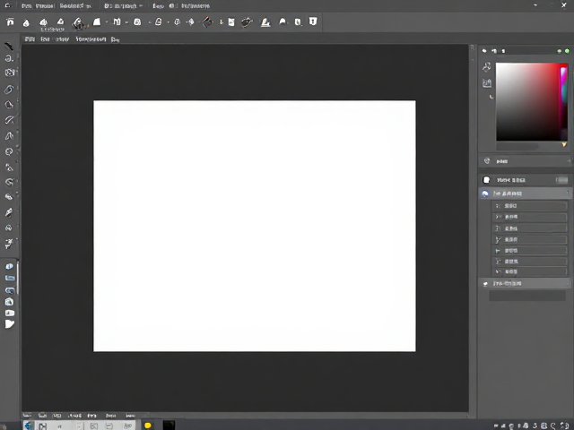Click the colorful diamond icon in top toolbar

207,22
